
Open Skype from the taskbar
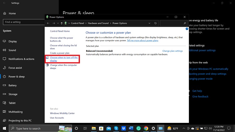[116, 128]
